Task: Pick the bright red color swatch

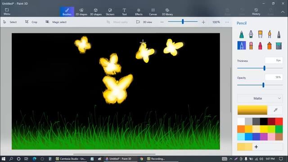Action: point(279,121)
